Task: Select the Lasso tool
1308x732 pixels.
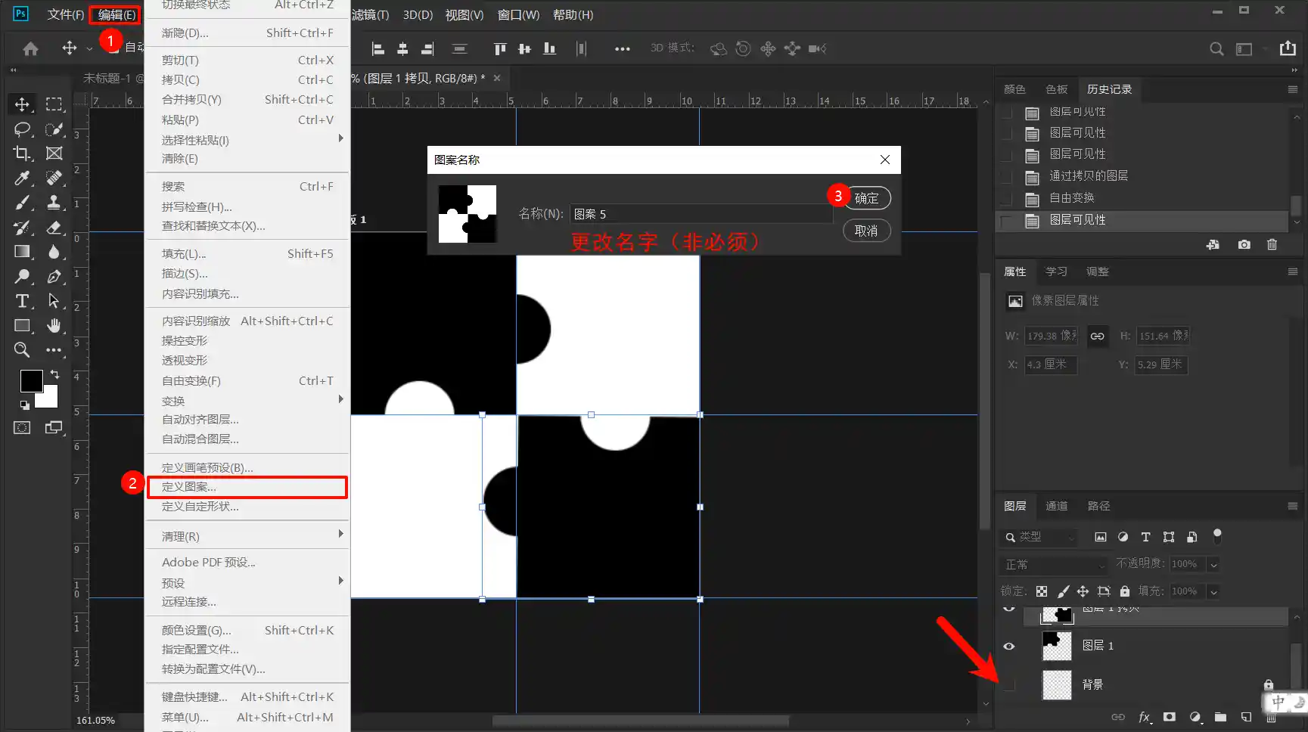Action: 22,129
